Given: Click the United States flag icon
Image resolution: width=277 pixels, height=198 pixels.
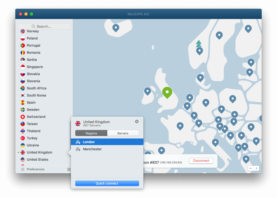Looking at the screenshot, I should point(23,160).
